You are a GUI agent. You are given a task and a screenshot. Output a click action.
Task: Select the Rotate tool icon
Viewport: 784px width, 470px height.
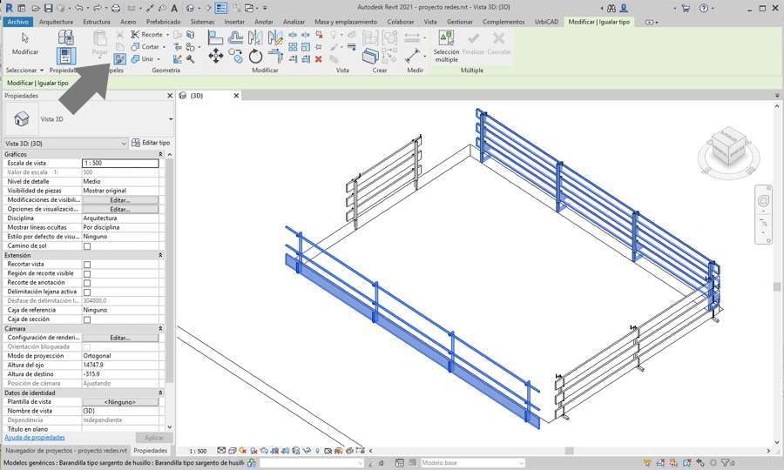coord(255,56)
